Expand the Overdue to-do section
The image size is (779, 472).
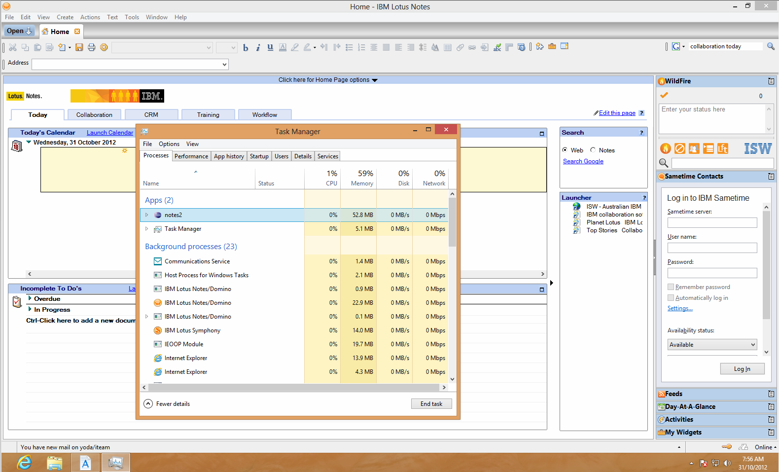pos(30,298)
